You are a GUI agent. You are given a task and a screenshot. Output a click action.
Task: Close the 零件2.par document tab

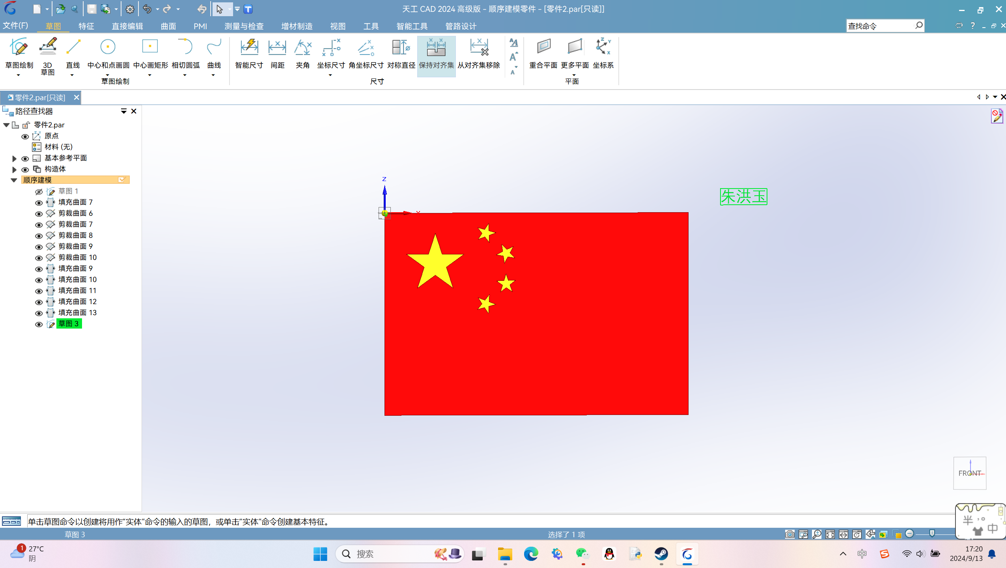click(77, 97)
